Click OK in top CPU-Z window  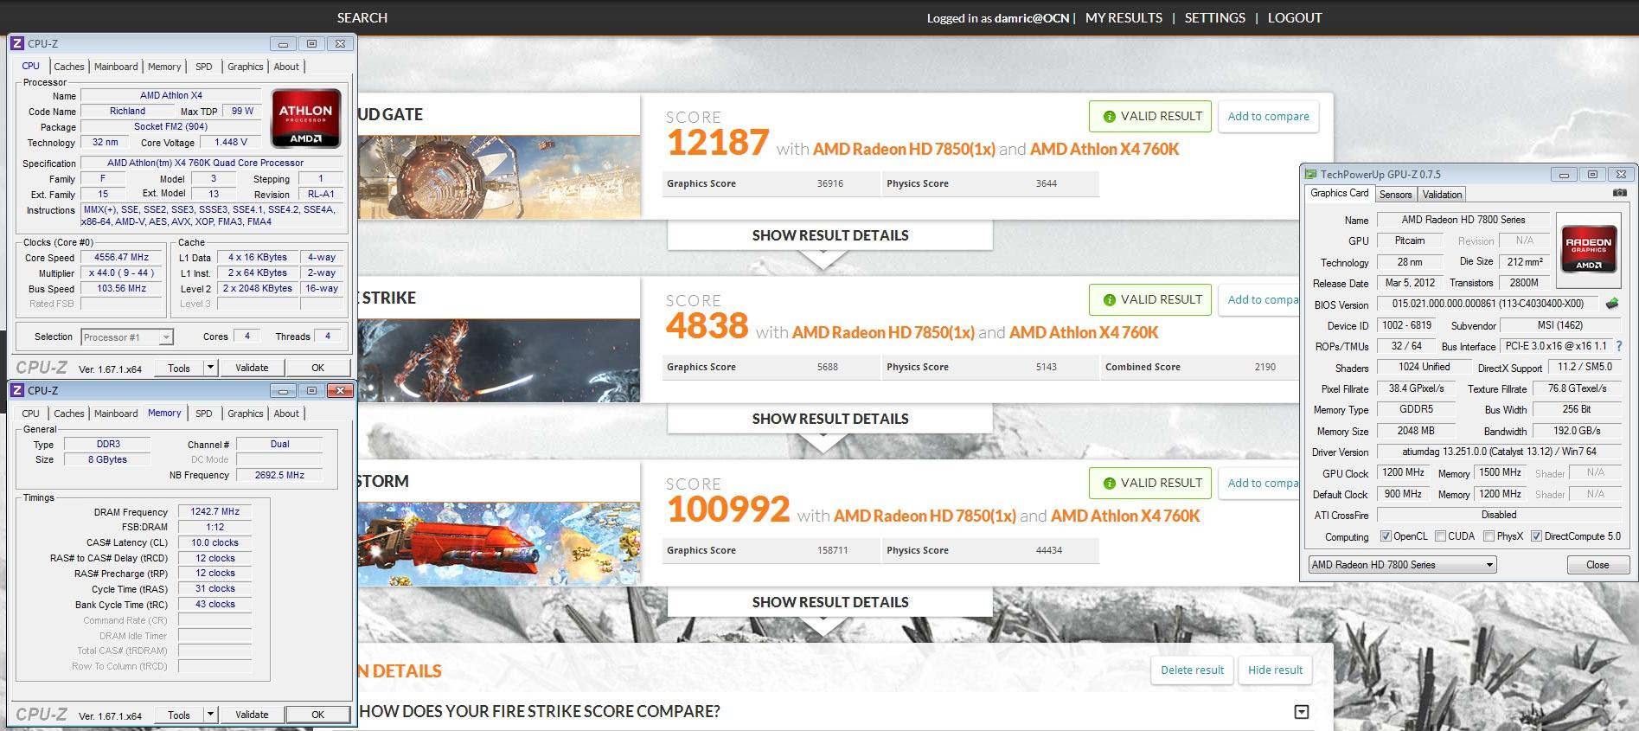pos(317,368)
